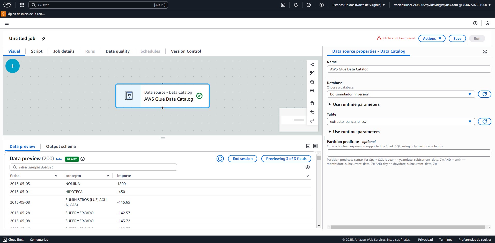Switch to the Output schema tab
The image size is (495, 243).
(61, 147)
